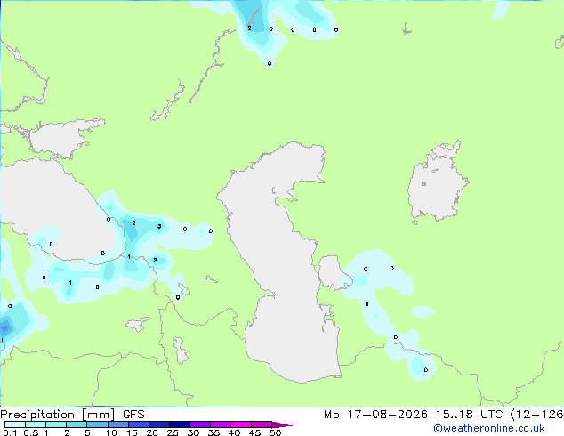
Task: Click the 35–40 mm violet legend swatch
Action: coord(220,424)
